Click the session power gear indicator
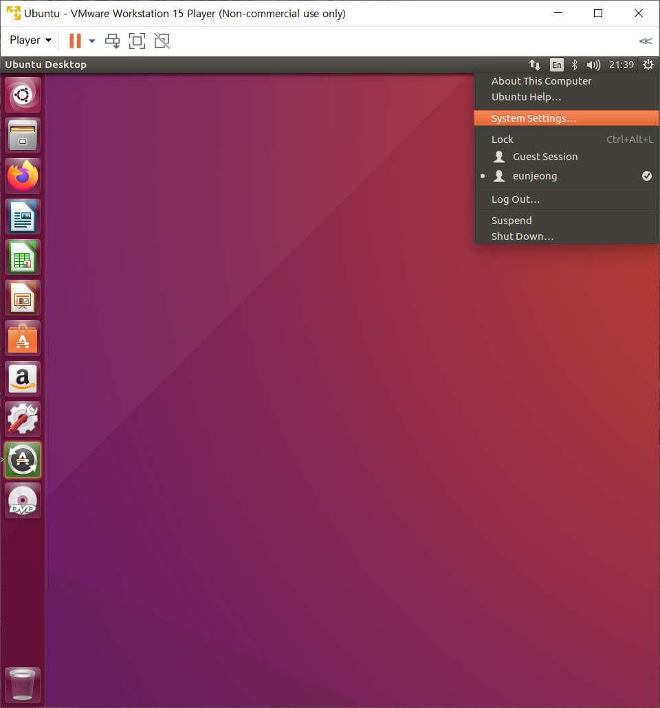This screenshot has height=708, width=660. click(x=648, y=65)
